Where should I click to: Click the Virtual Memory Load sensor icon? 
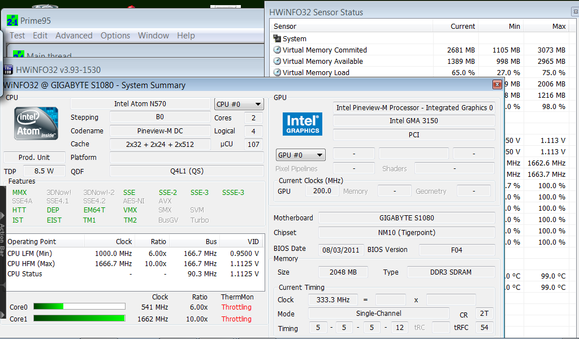pyautogui.click(x=277, y=72)
